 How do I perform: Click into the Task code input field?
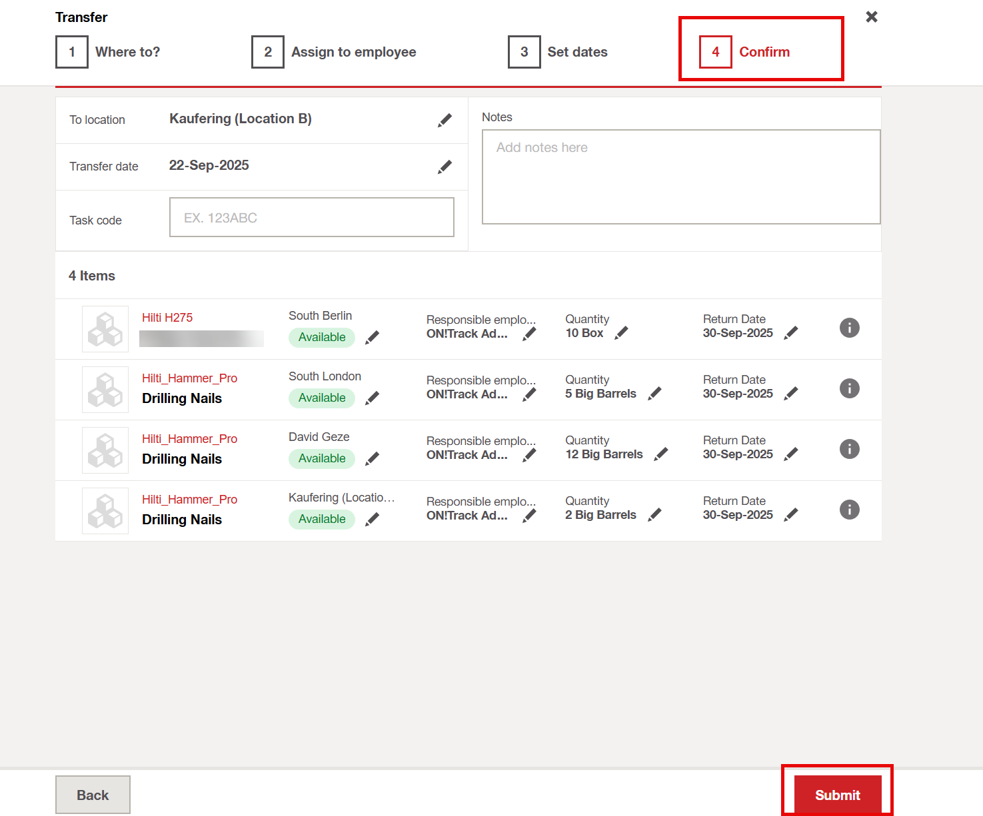pyautogui.click(x=311, y=217)
